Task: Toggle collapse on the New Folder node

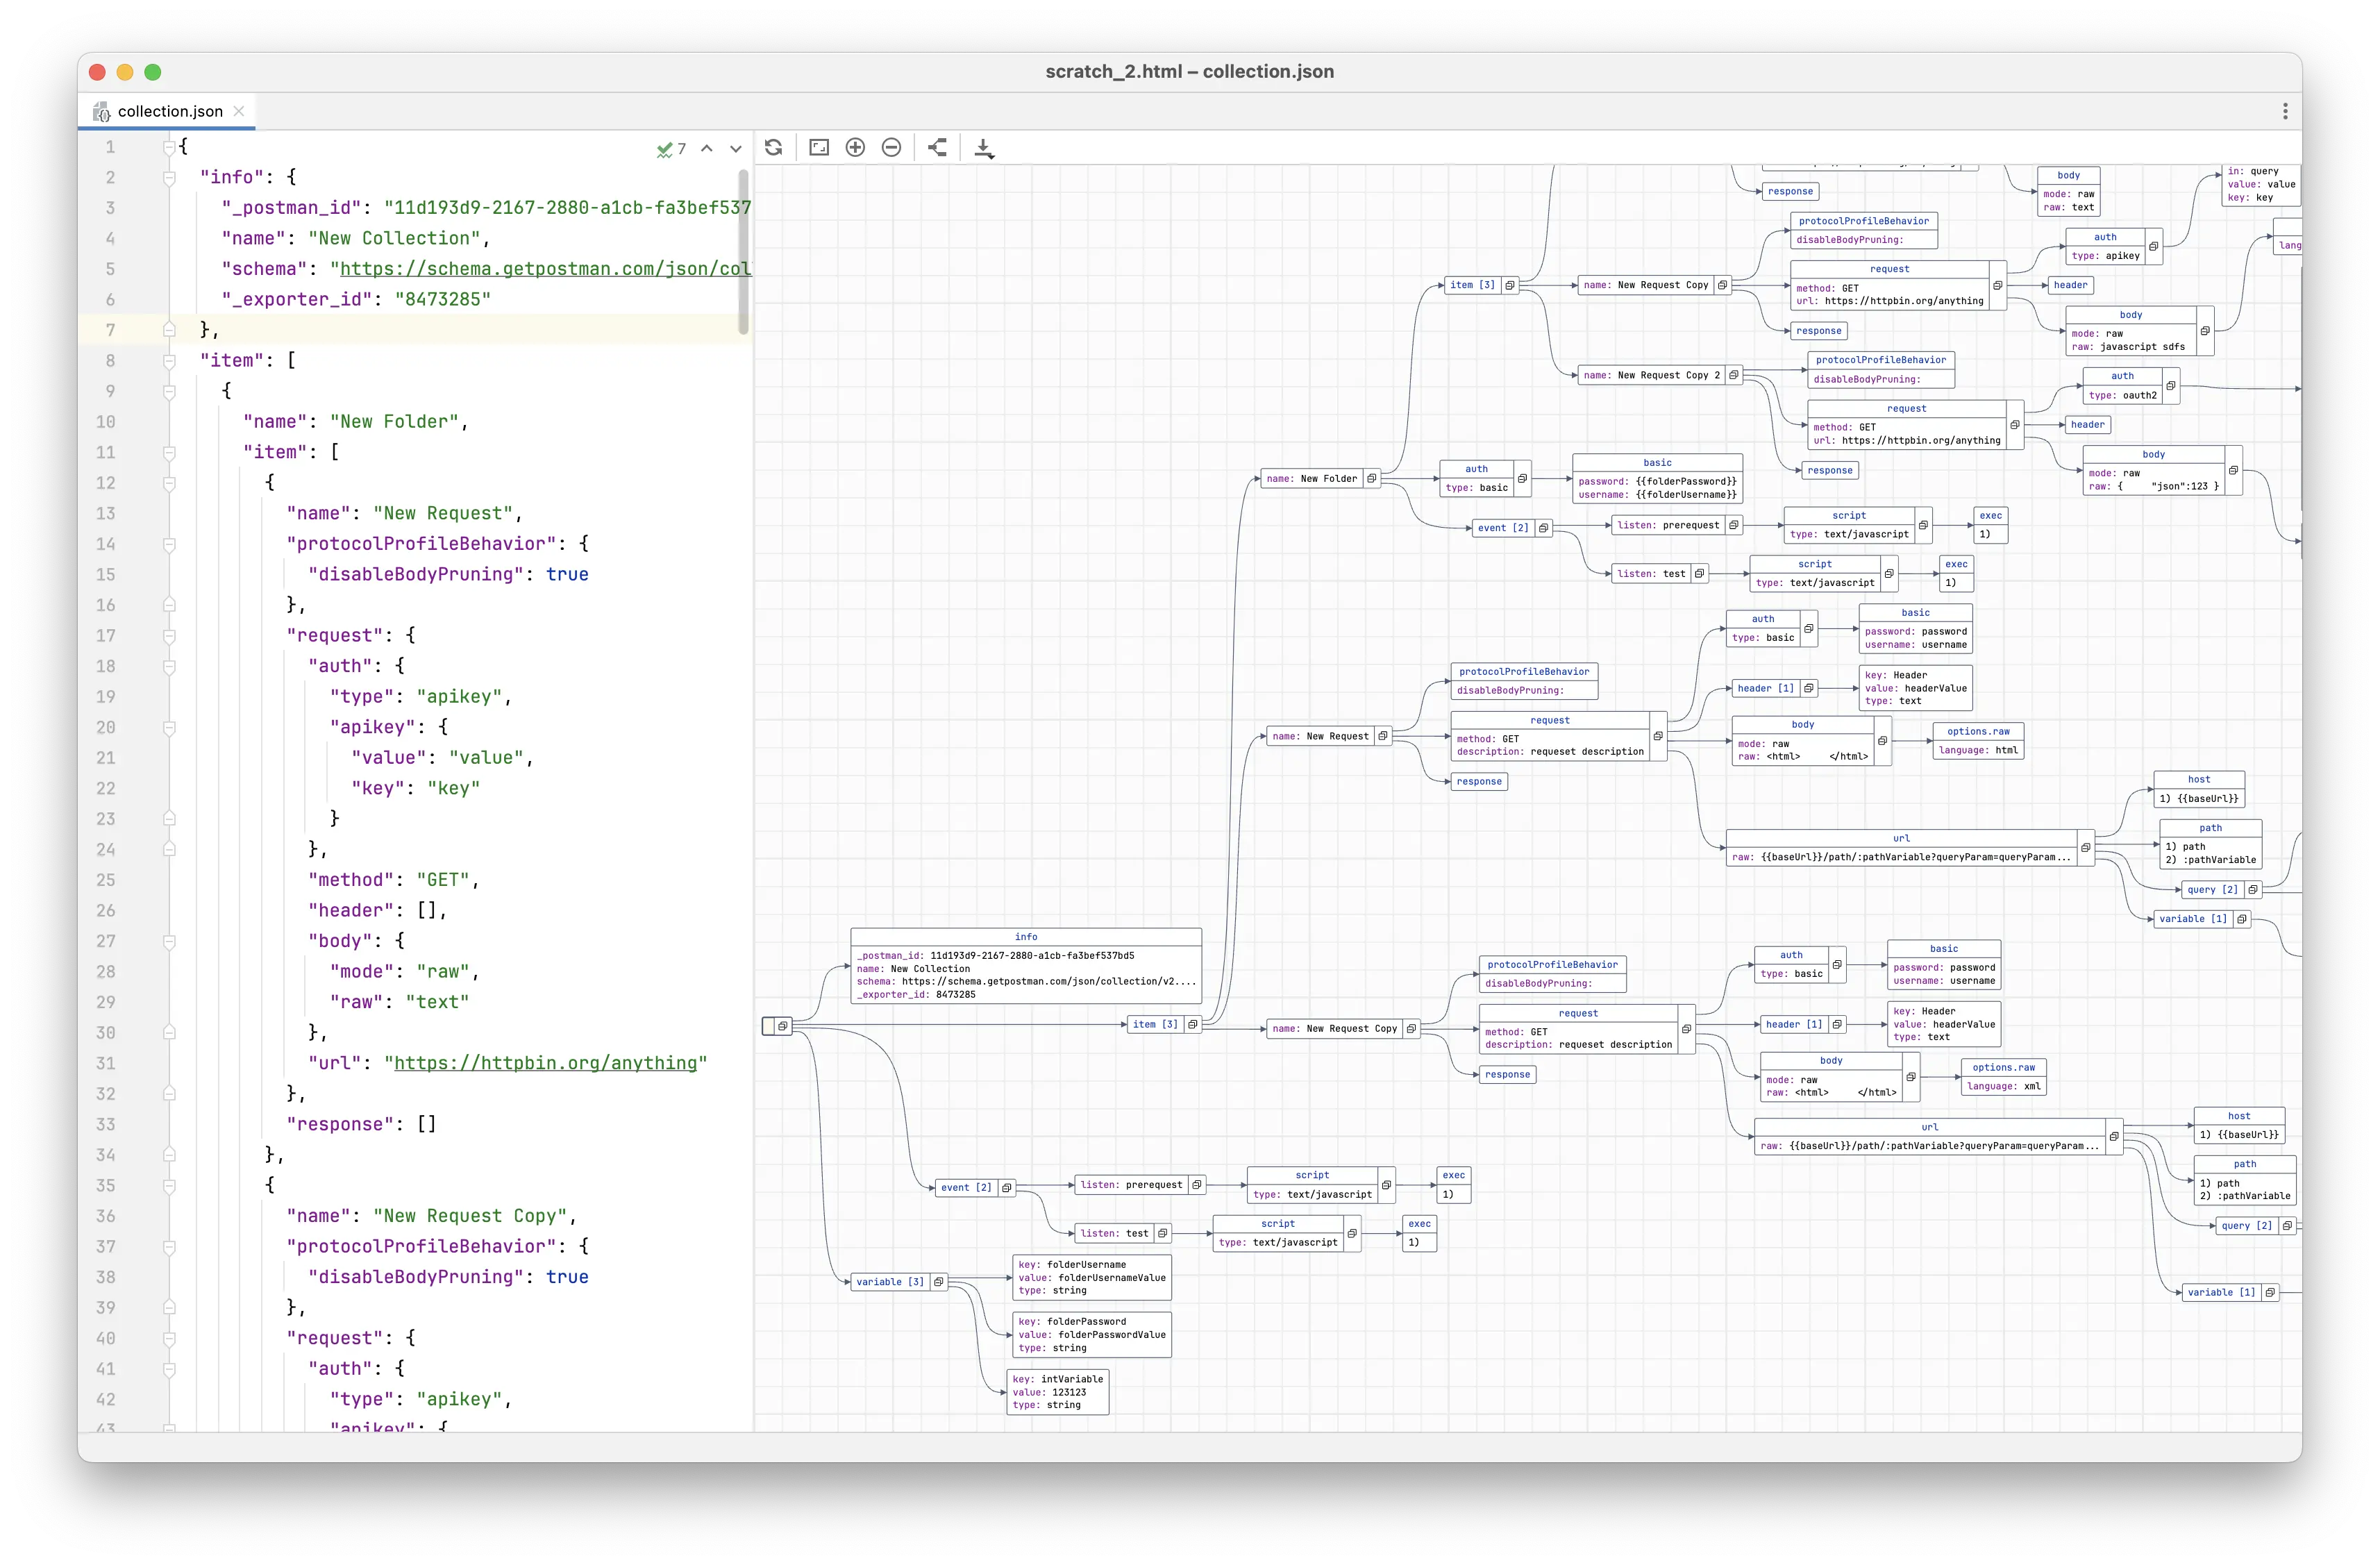Action: click(1372, 479)
